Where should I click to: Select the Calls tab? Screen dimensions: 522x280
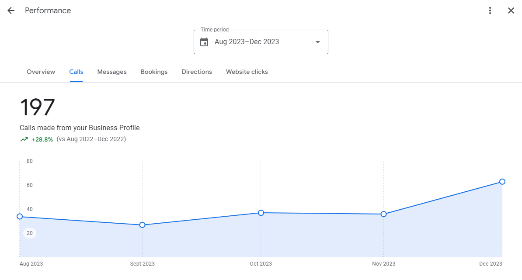(76, 72)
